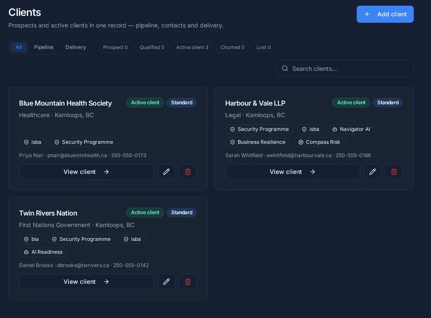Click 'First Nations Government · Kamloops, BC' text
This screenshot has height=318, width=431.
(x=77, y=225)
